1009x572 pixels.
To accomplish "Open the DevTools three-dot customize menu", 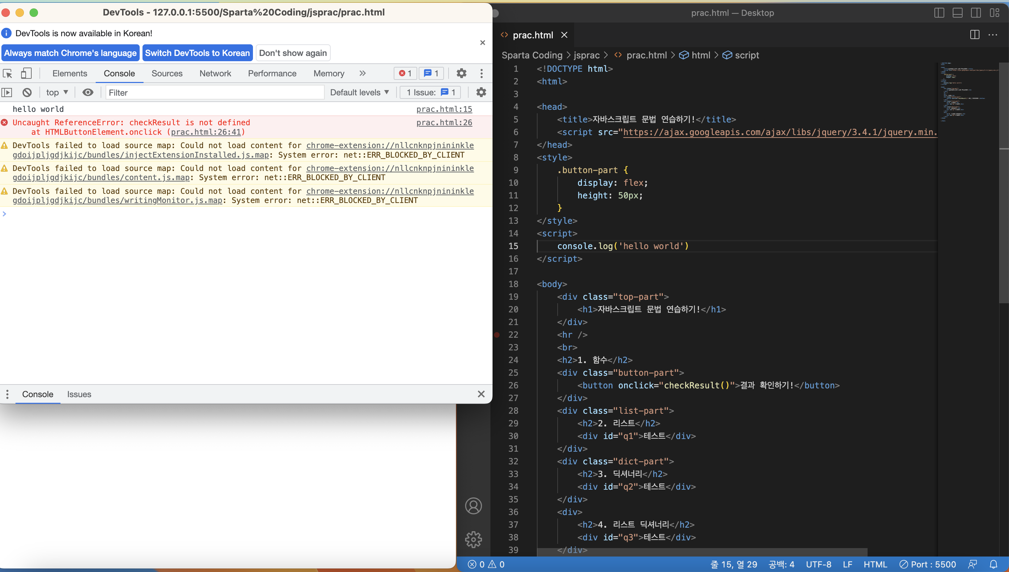I will click(x=481, y=74).
